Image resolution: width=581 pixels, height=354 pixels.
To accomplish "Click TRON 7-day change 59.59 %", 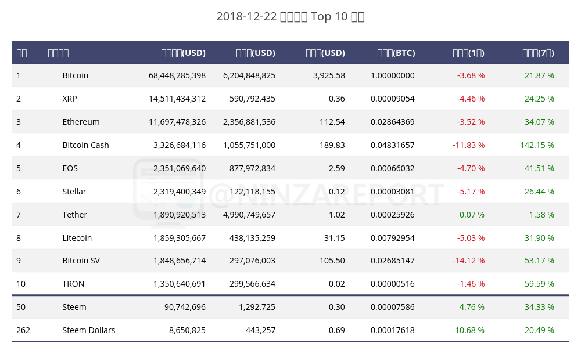I will tap(539, 284).
